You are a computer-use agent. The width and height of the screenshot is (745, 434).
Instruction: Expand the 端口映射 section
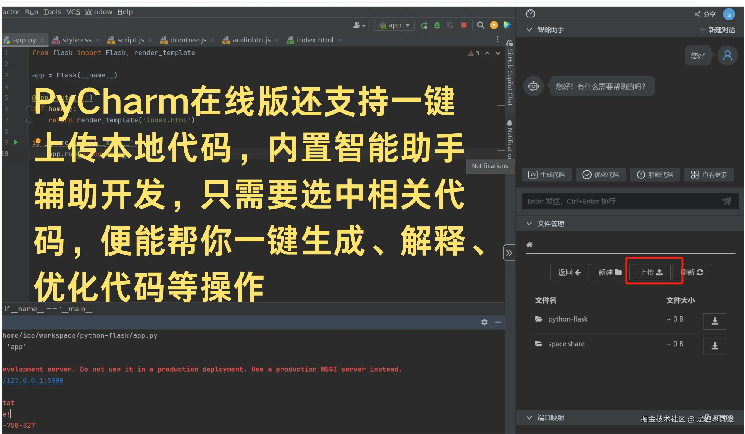tap(529, 417)
